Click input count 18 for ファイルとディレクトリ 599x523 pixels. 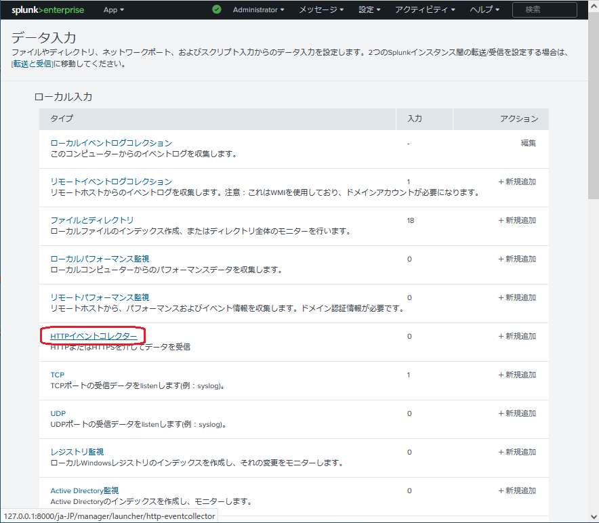point(411,220)
